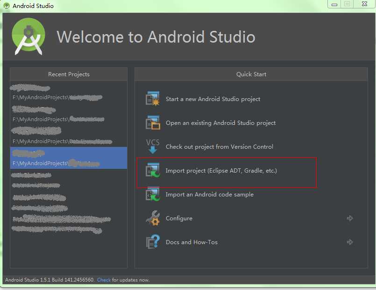
Task: Select Import an Android code sample
Action: coord(210,194)
